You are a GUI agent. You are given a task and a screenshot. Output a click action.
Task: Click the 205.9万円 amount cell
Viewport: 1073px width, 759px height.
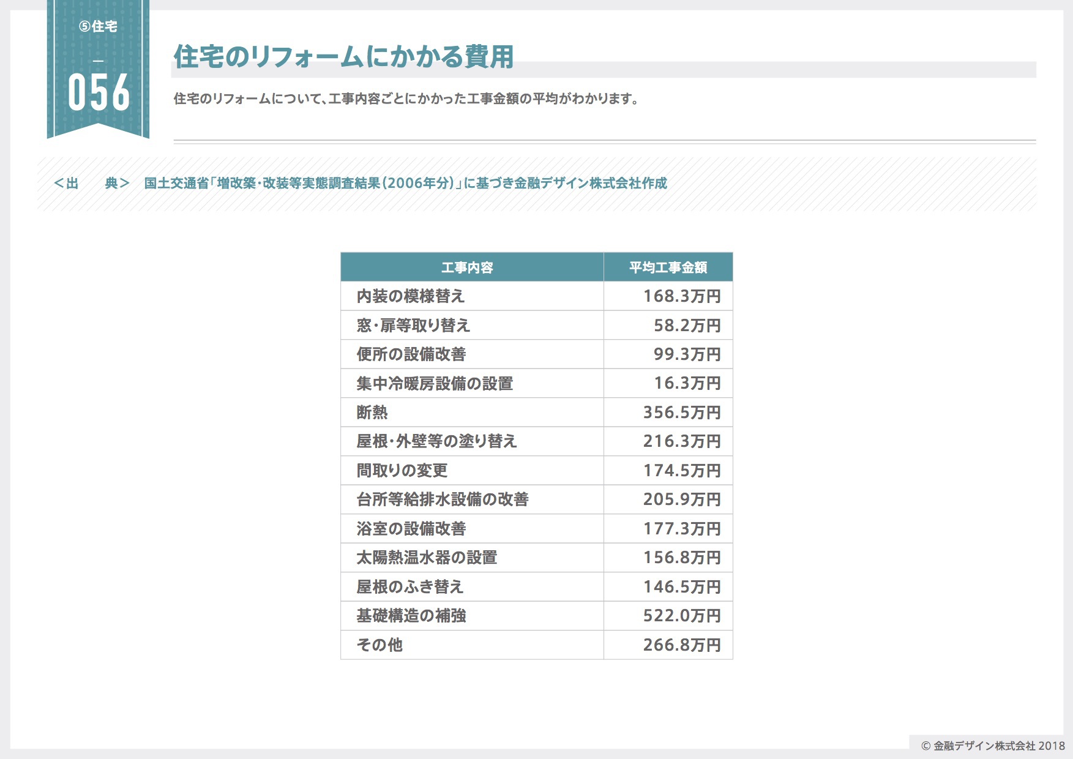point(681,499)
